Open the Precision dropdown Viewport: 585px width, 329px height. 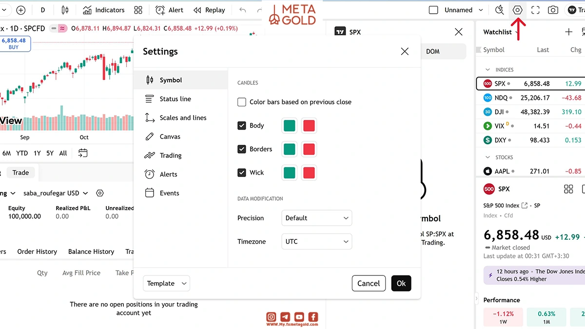pyautogui.click(x=317, y=218)
